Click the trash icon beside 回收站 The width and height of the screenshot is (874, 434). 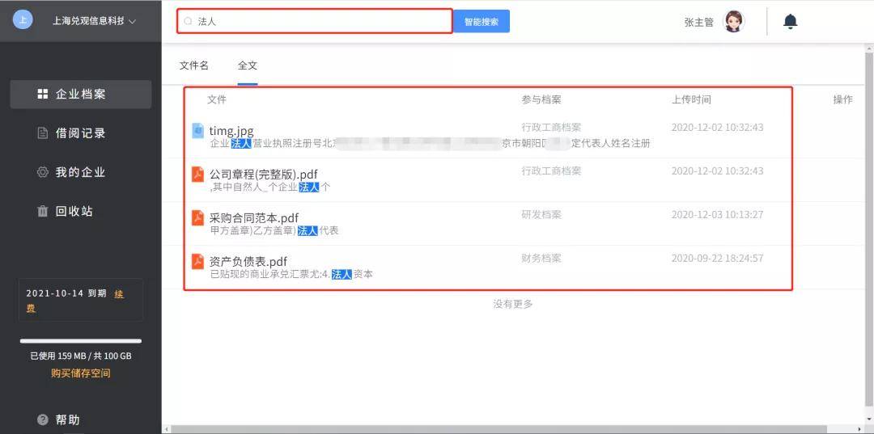[42, 212]
